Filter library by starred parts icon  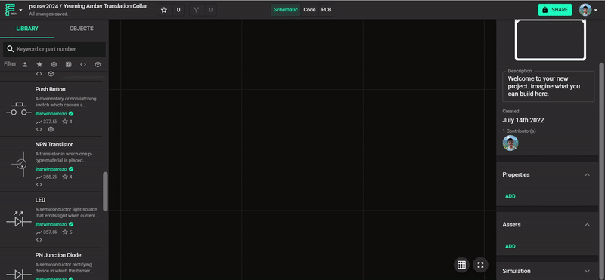tap(39, 64)
